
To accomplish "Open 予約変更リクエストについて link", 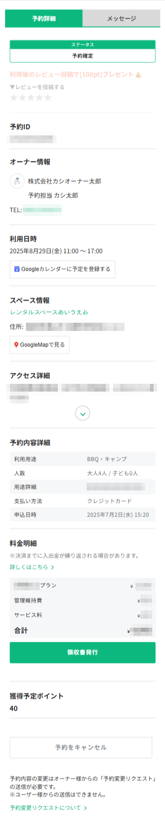I will point(48,807).
